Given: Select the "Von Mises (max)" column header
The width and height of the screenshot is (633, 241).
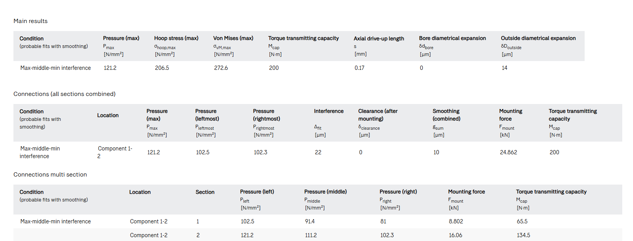Looking at the screenshot, I should pyautogui.click(x=233, y=38).
